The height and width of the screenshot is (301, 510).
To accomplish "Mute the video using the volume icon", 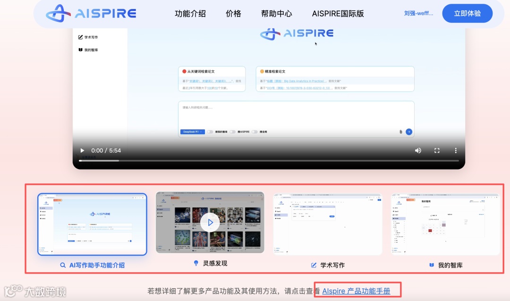I will click(x=418, y=150).
